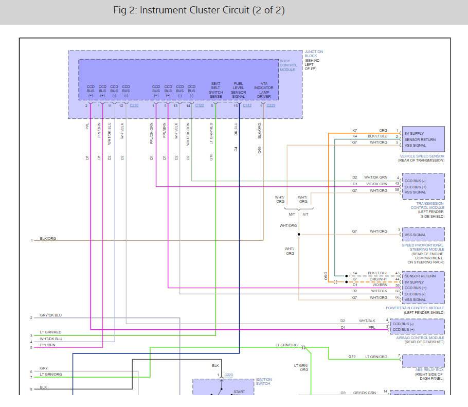Click the START text in the ignition switch

click(x=239, y=392)
